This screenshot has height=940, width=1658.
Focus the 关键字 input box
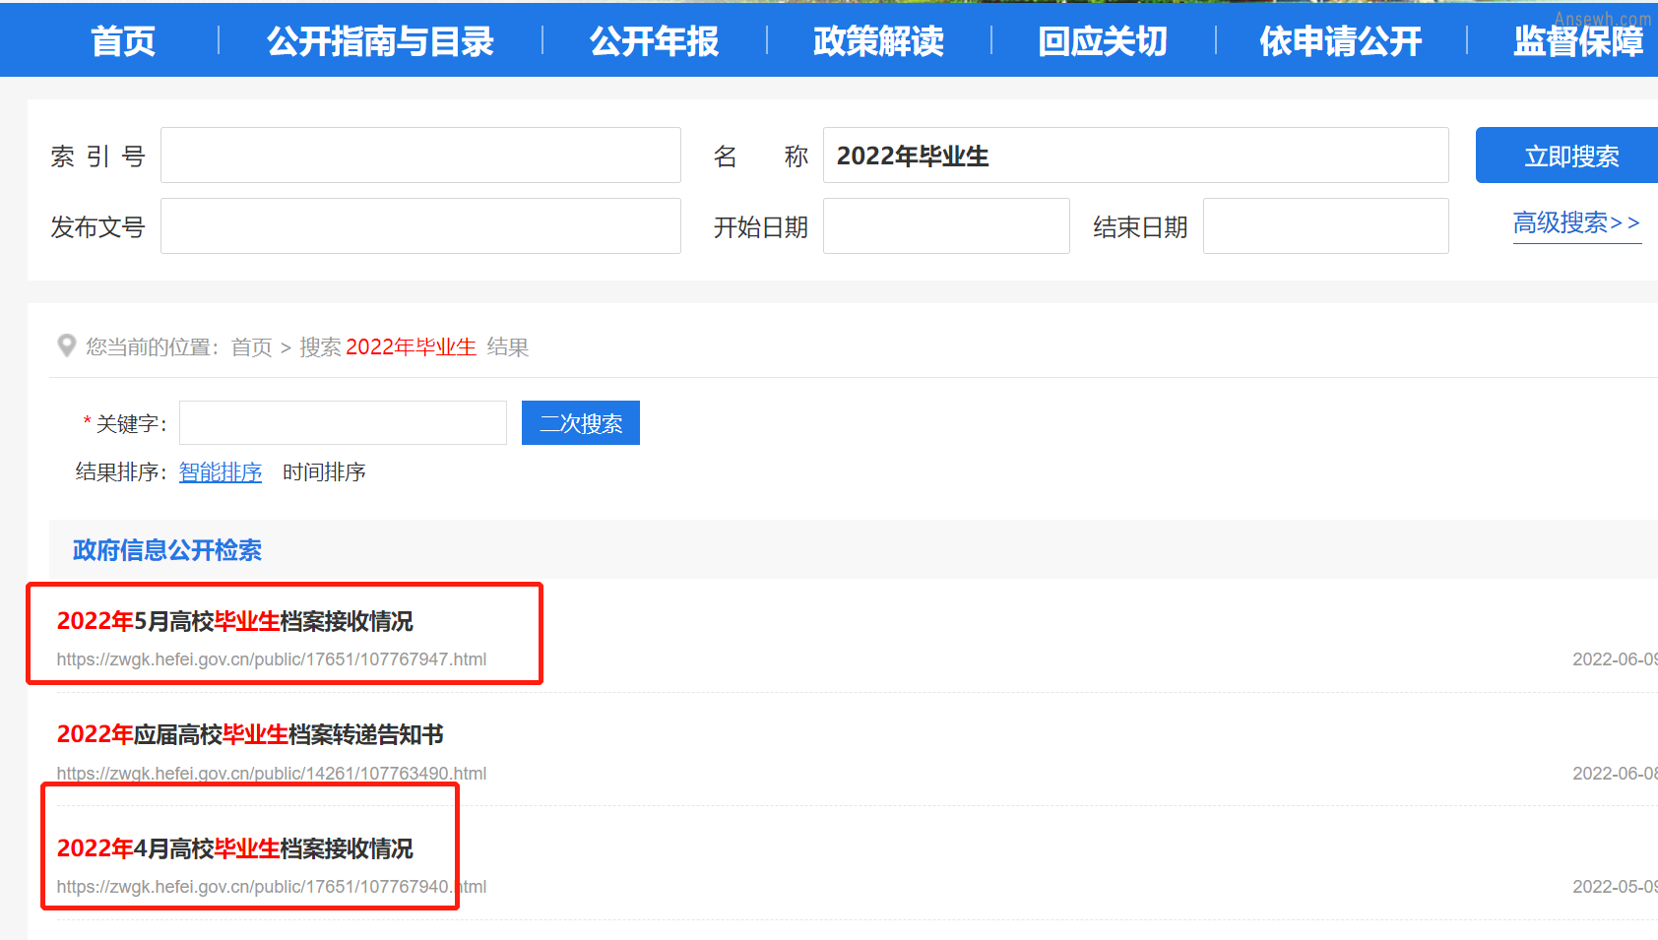[343, 423]
